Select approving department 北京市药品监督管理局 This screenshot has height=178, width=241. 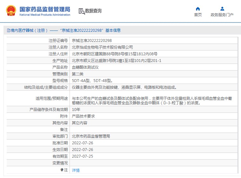(x=91, y=136)
